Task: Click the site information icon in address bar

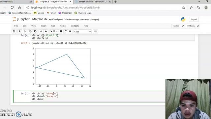Action: [x=28, y=8]
